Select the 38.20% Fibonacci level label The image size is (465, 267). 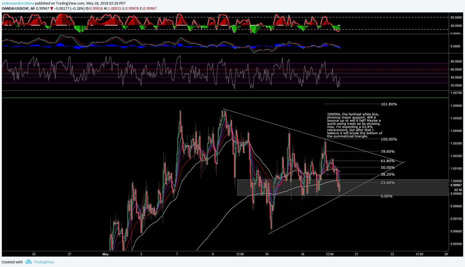pos(388,174)
